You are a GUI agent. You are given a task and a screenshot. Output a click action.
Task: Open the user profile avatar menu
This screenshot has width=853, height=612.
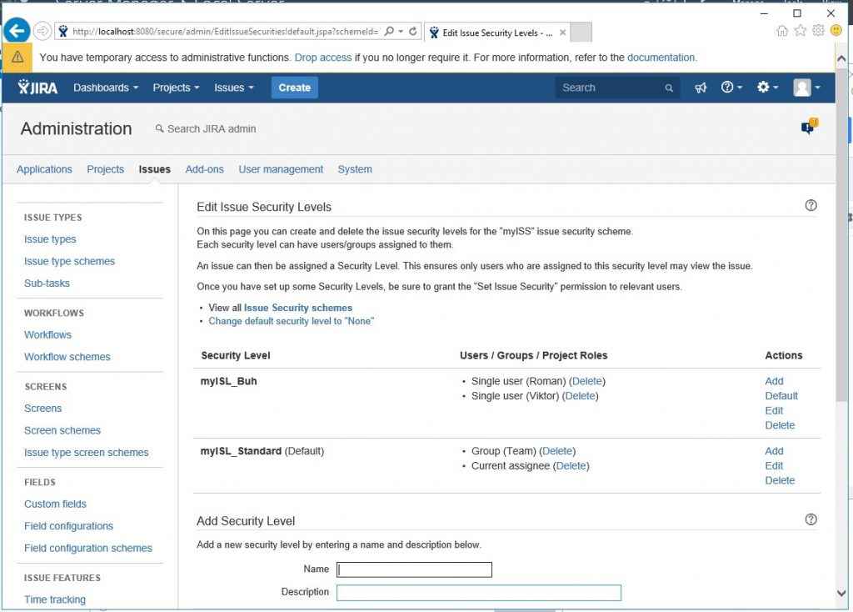(806, 87)
